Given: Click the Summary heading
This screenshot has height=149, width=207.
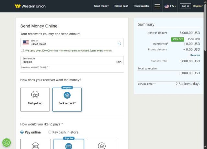Looking at the screenshot, I should pyautogui.click(x=146, y=24).
